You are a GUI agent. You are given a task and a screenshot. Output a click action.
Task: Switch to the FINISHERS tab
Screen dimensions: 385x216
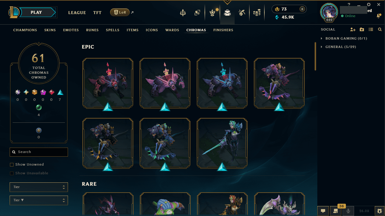coord(223,30)
